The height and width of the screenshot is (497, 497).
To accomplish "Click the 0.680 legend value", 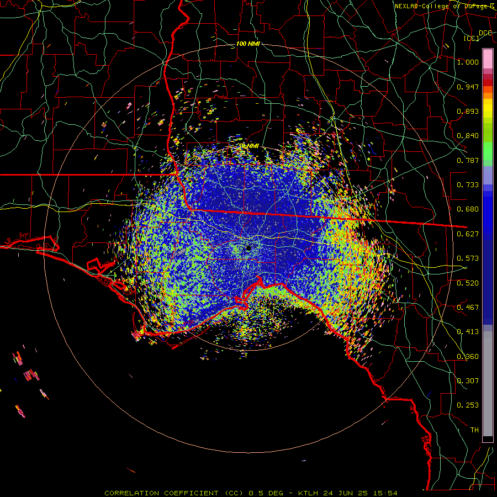I will (468, 209).
